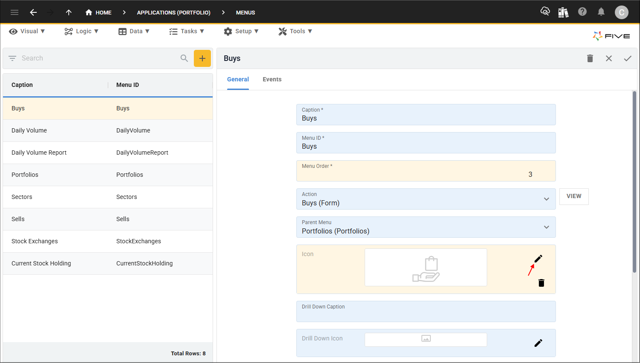
Task: Expand the Parent Menu dropdown
Action: coord(546,227)
